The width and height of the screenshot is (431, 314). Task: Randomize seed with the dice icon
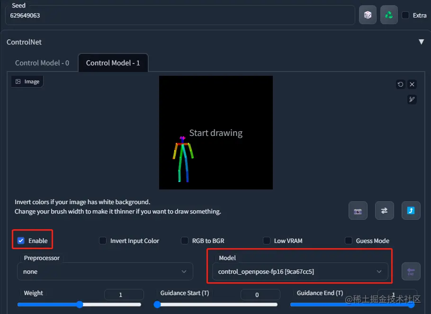368,15
